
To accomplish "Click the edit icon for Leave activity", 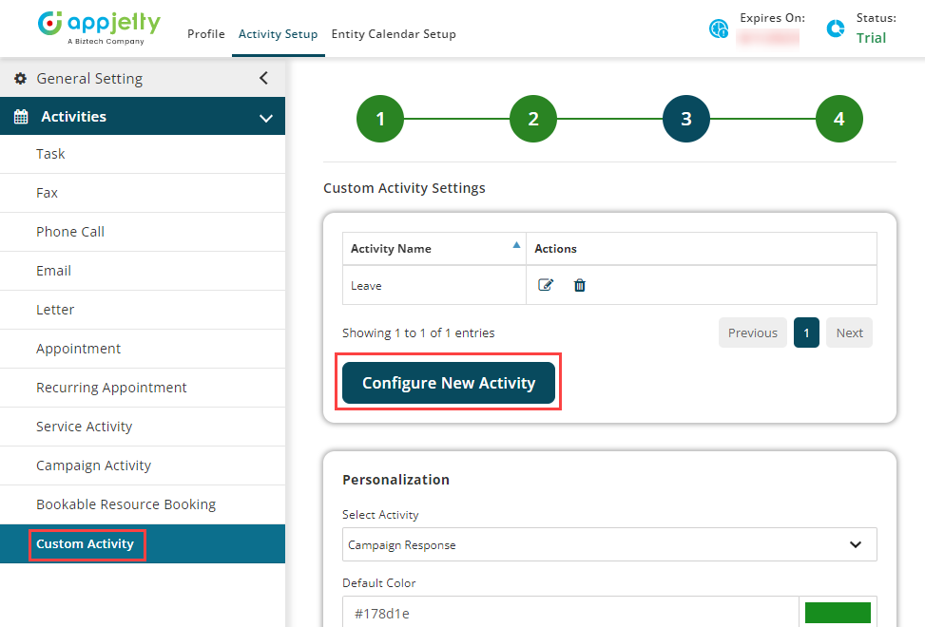I will (546, 285).
